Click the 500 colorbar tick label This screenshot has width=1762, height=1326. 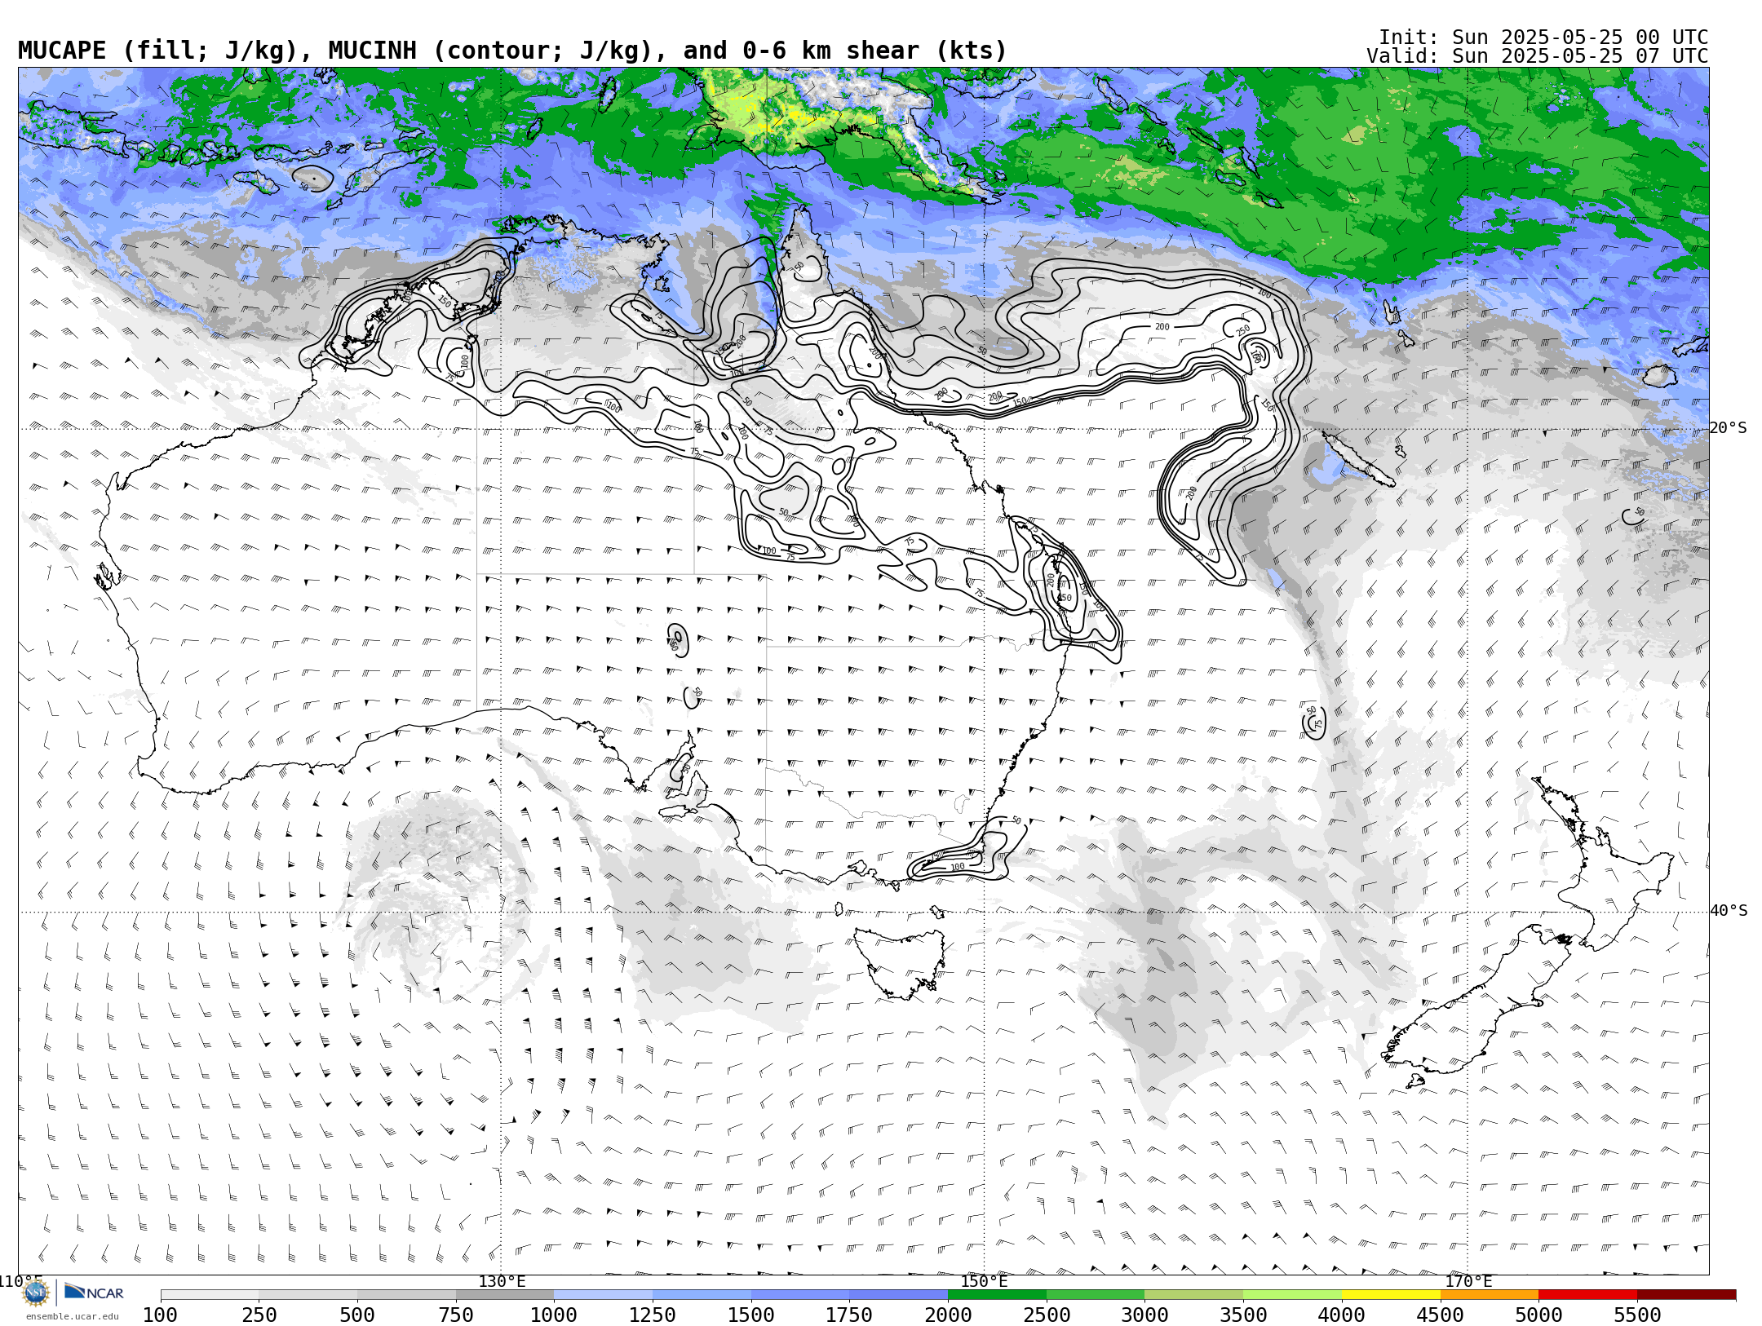coord(357,1315)
